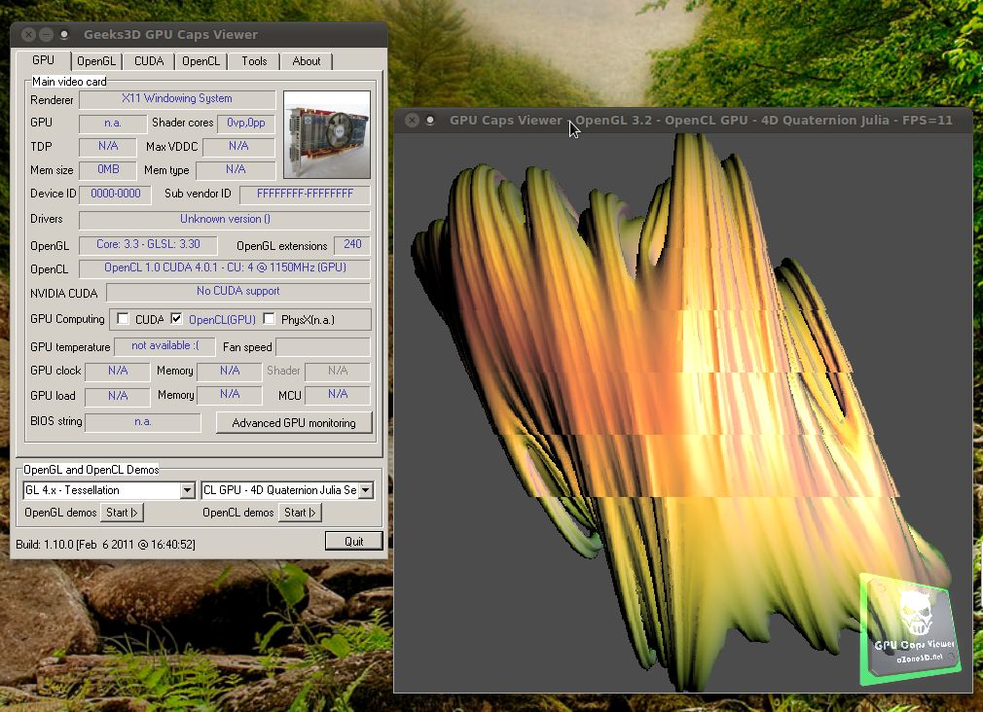983x712 pixels.
Task: Click the GPU Caps Viewer skull logo
Action: pyautogui.click(x=912, y=628)
